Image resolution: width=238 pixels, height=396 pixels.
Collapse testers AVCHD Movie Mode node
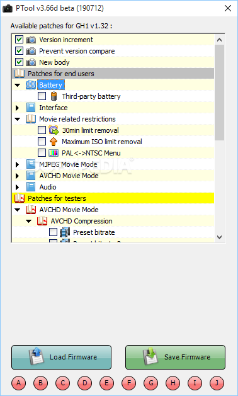pos(17,210)
